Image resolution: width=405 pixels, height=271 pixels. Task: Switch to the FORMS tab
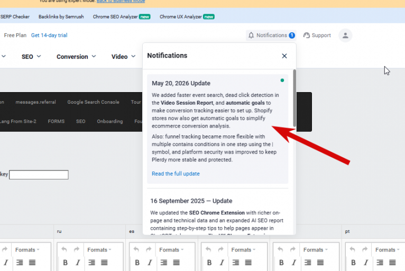coord(56,121)
